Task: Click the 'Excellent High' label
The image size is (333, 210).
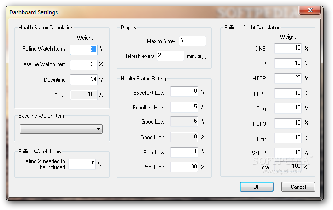Action: coord(148,108)
